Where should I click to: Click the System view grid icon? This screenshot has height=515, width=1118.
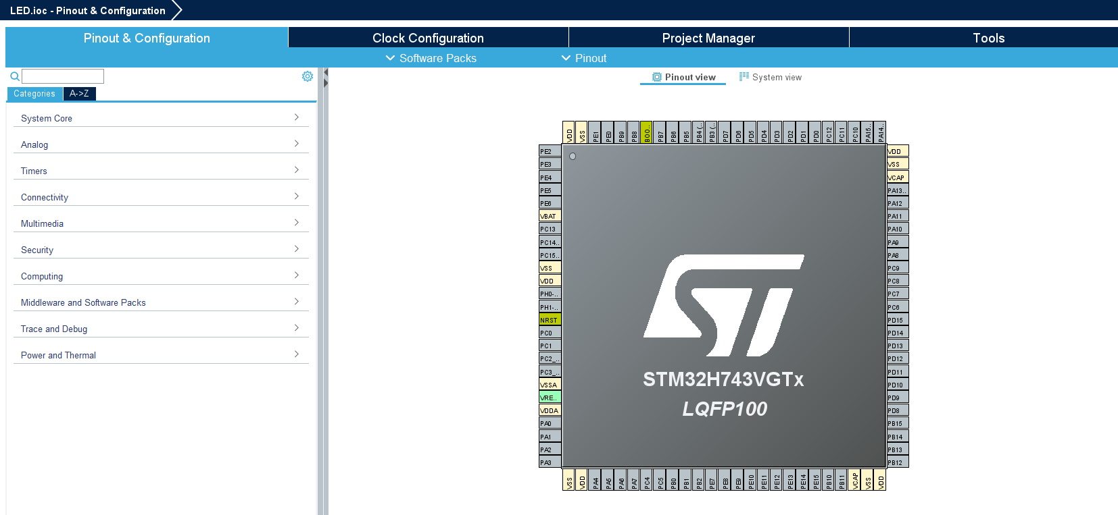(x=744, y=77)
